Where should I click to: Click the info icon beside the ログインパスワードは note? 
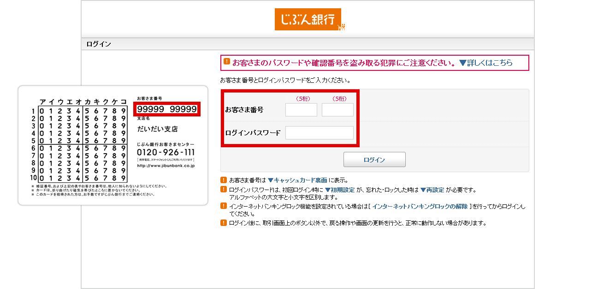click(224, 190)
